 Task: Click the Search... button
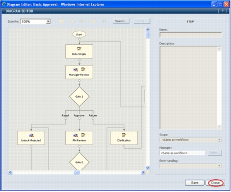(x=121, y=21)
